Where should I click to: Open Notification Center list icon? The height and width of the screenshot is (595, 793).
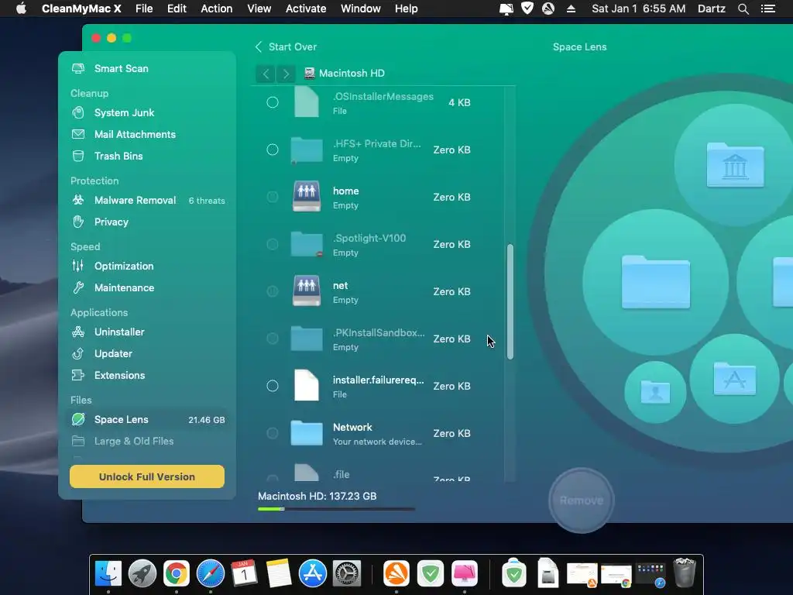tap(768, 9)
